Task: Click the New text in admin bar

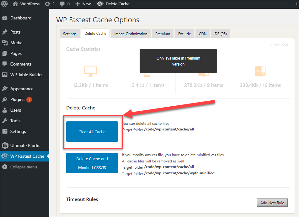Action: pyautogui.click(x=86, y=4)
